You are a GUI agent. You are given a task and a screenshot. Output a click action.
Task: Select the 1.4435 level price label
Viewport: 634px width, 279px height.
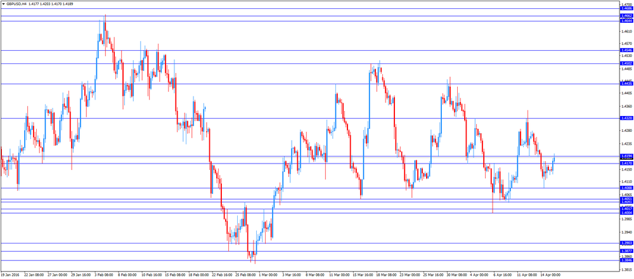click(626, 84)
